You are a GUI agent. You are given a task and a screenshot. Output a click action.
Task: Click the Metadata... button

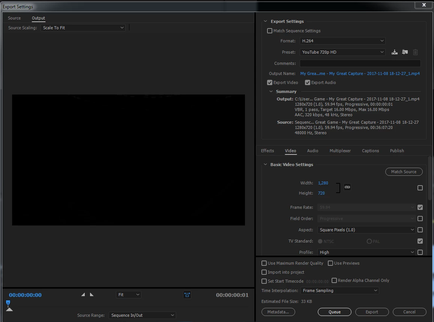click(x=278, y=312)
